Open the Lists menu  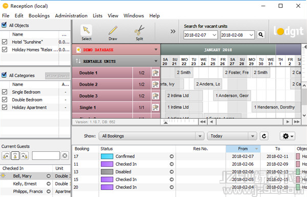pos(98,15)
